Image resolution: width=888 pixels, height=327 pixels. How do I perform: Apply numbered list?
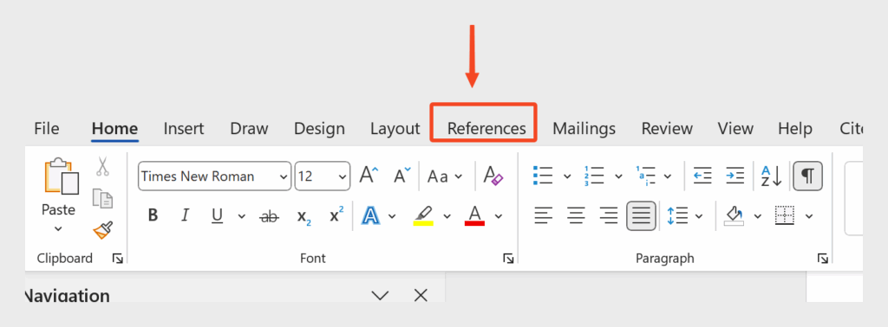pyautogui.click(x=594, y=176)
